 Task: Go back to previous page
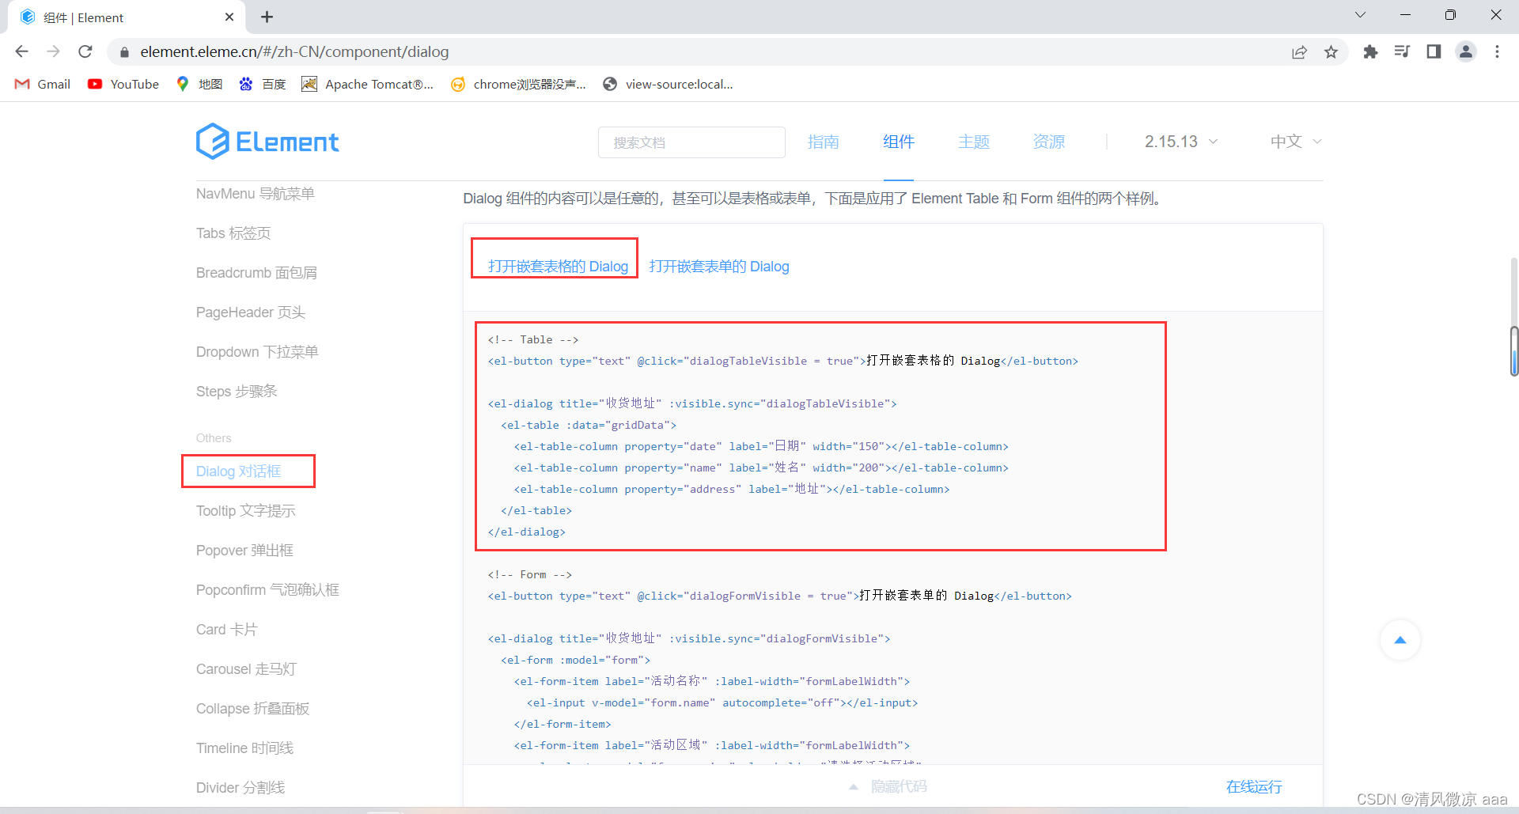tap(21, 51)
